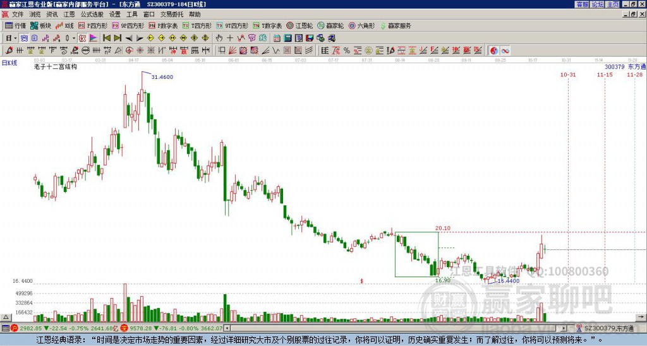This screenshot has height=346, width=647.
Task: Click the horizontal chart scrollbar track
Action: pos(396,328)
